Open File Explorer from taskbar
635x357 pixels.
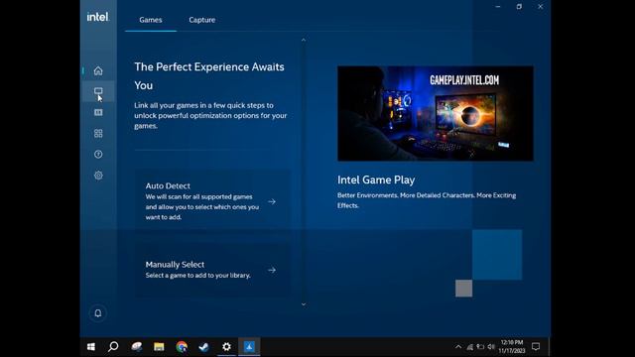point(159,347)
